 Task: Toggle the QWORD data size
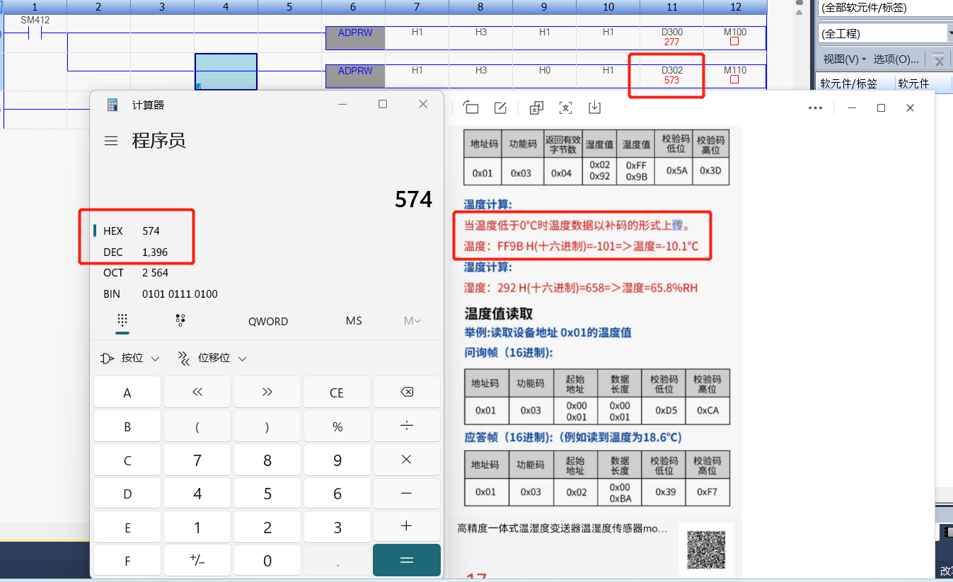pyautogui.click(x=267, y=321)
